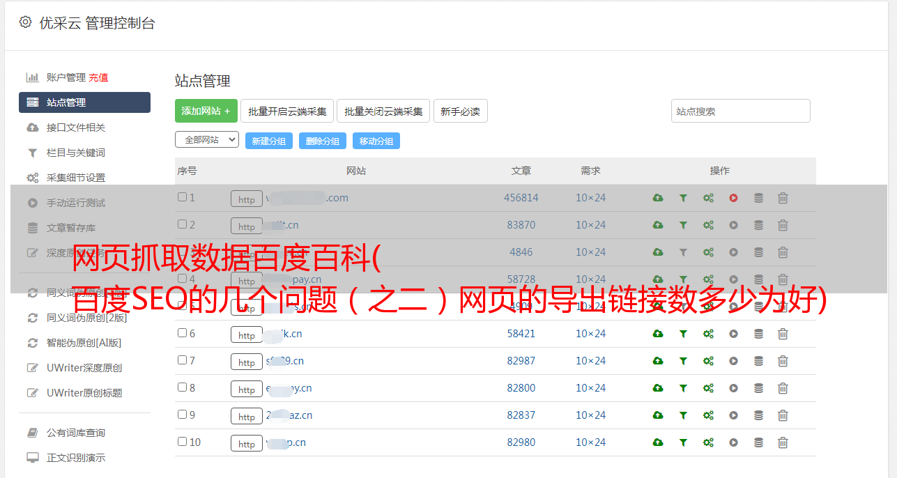Click the green 添加网站 + button
This screenshot has height=478, width=897.
click(206, 111)
